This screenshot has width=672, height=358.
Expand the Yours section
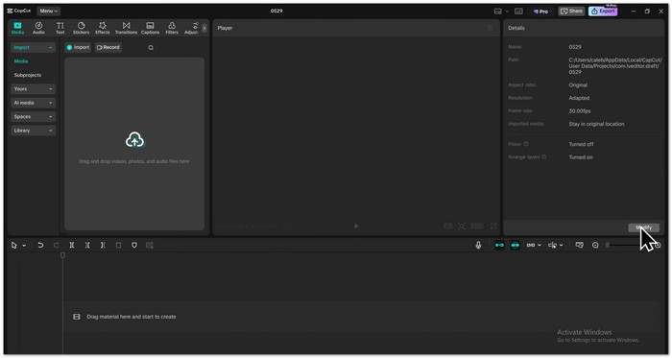click(x=33, y=89)
